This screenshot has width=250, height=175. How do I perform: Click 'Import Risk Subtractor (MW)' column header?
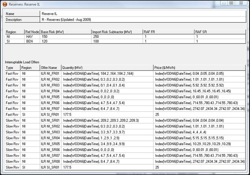pyautogui.click(x=117, y=32)
